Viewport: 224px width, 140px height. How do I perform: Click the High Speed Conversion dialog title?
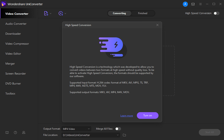point(78,25)
